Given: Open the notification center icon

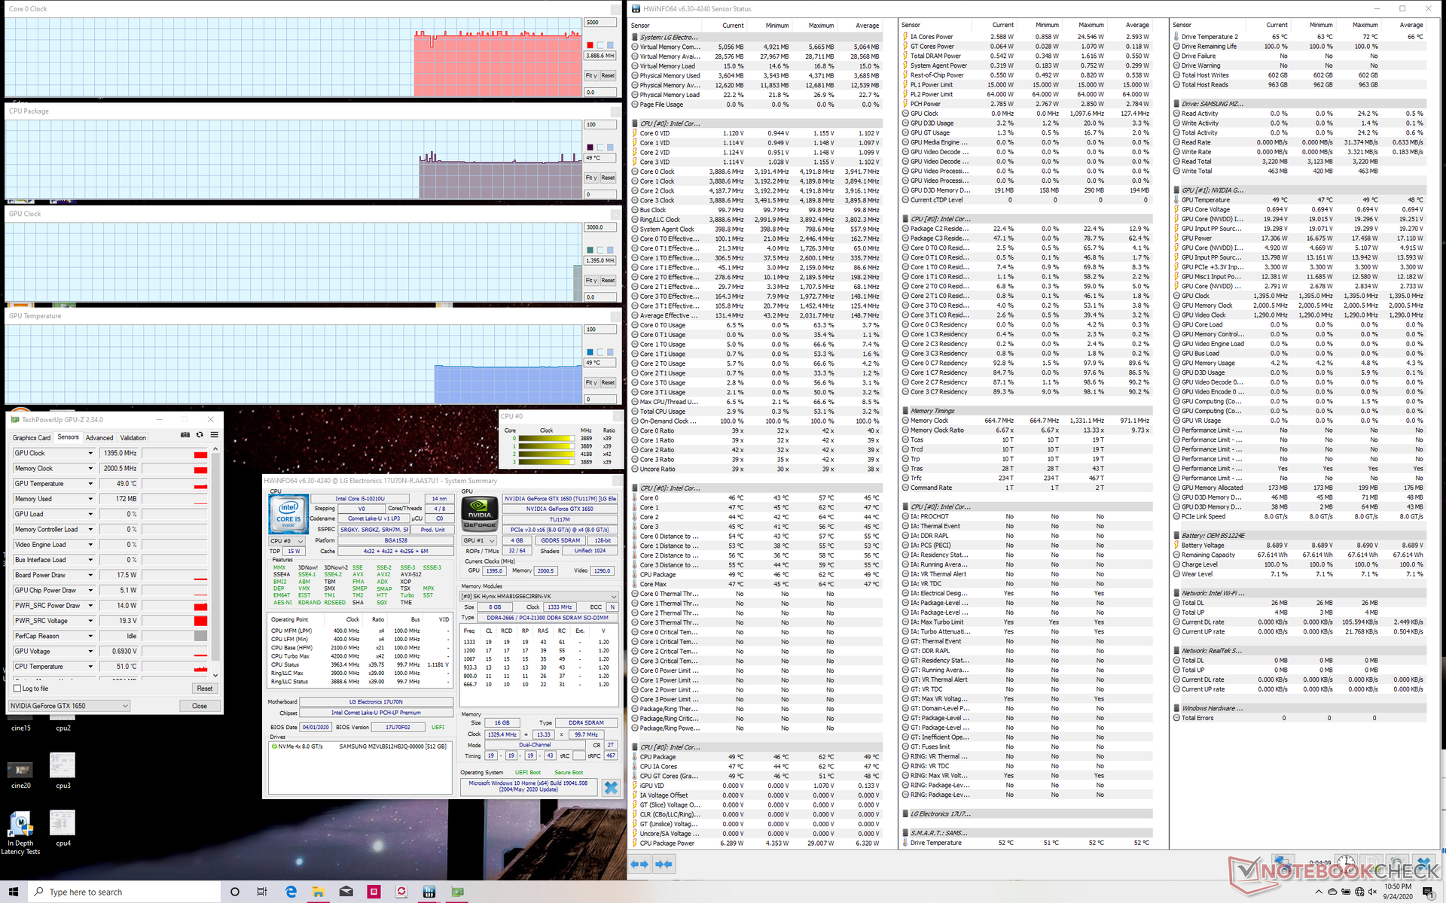Looking at the screenshot, I should pyautogui.click(x=1429, y=892).
